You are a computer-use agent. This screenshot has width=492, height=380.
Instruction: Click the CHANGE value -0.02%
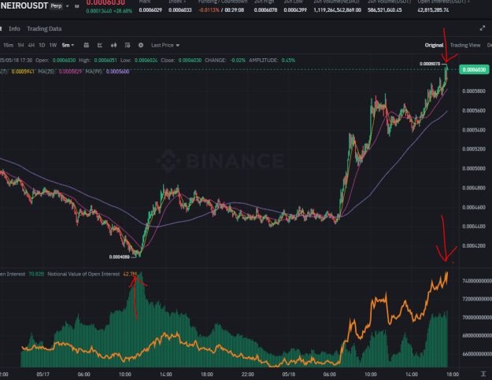tap(237, 61)
